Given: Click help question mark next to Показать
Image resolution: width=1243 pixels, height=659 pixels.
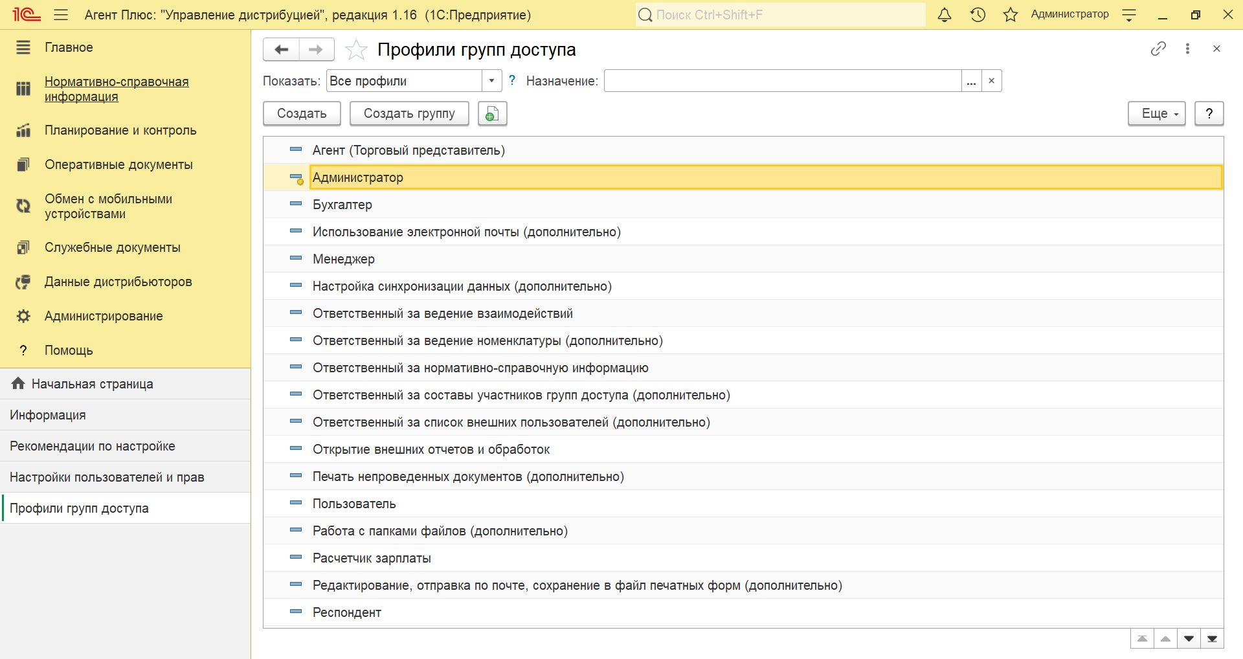Looking at the screenshot, I should [512, 80].
